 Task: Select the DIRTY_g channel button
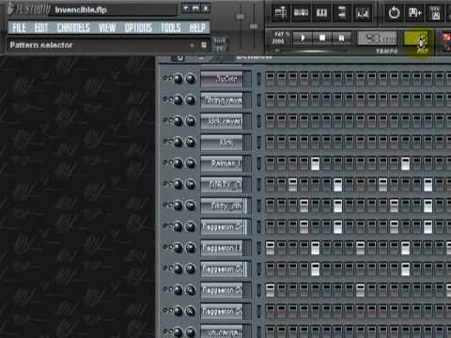pyautogui.click(x=222, y=185)
